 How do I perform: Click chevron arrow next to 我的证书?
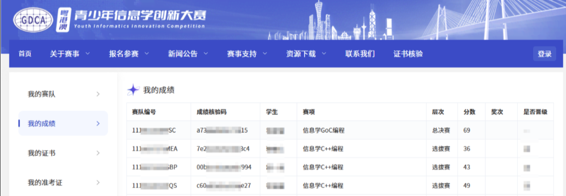click(x=98, y=153)
